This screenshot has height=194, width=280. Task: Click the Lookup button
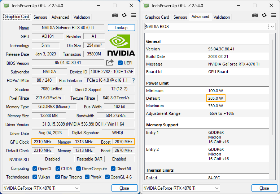pyautogui.click(x=121, y=28)
